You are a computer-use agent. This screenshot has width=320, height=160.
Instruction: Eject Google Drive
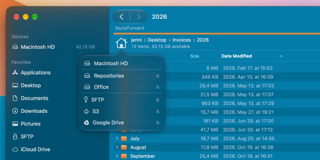pyautogui.click(x=157, y=123)
